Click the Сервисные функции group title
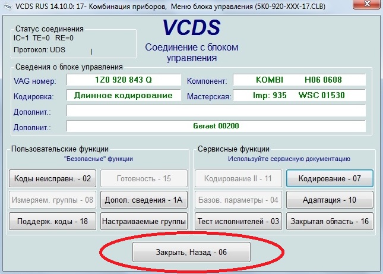383x274 pixels. pyautogui.click(x=233, y=149)
